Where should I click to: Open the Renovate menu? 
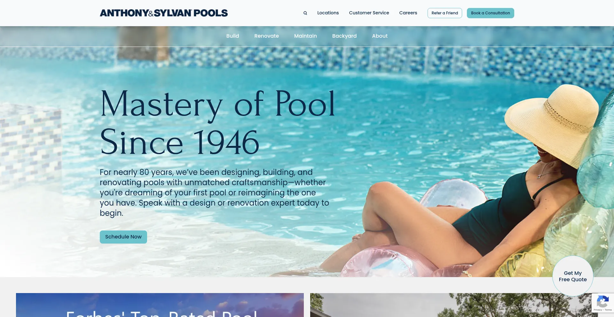[266, 36]
